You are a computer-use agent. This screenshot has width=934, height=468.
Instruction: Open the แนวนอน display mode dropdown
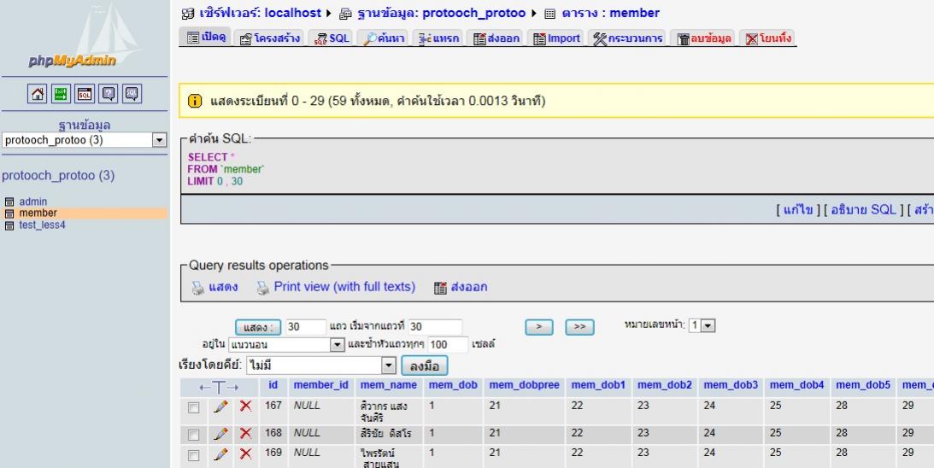pos(286,345)
